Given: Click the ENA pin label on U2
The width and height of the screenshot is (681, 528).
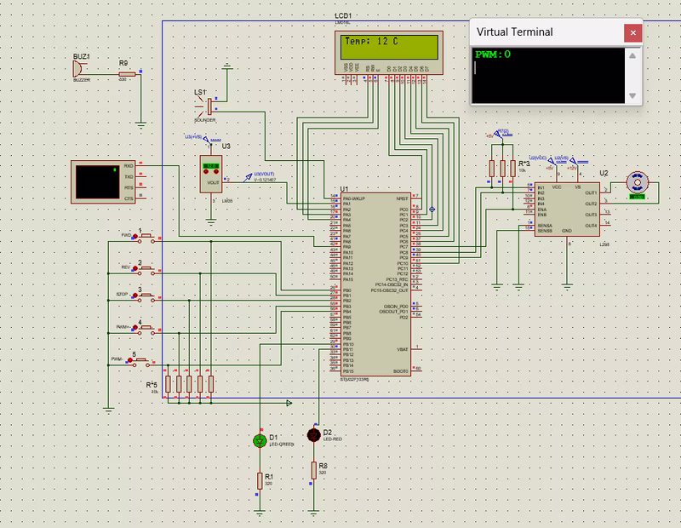Looking at the screenshot, I should pyautogui.click(x=542, y=209).
